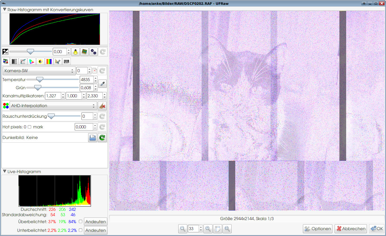The width and height of the screenshot is (386, 236).
Task: Switch to the corrections sun icon tab
Action: click(41, 61)
